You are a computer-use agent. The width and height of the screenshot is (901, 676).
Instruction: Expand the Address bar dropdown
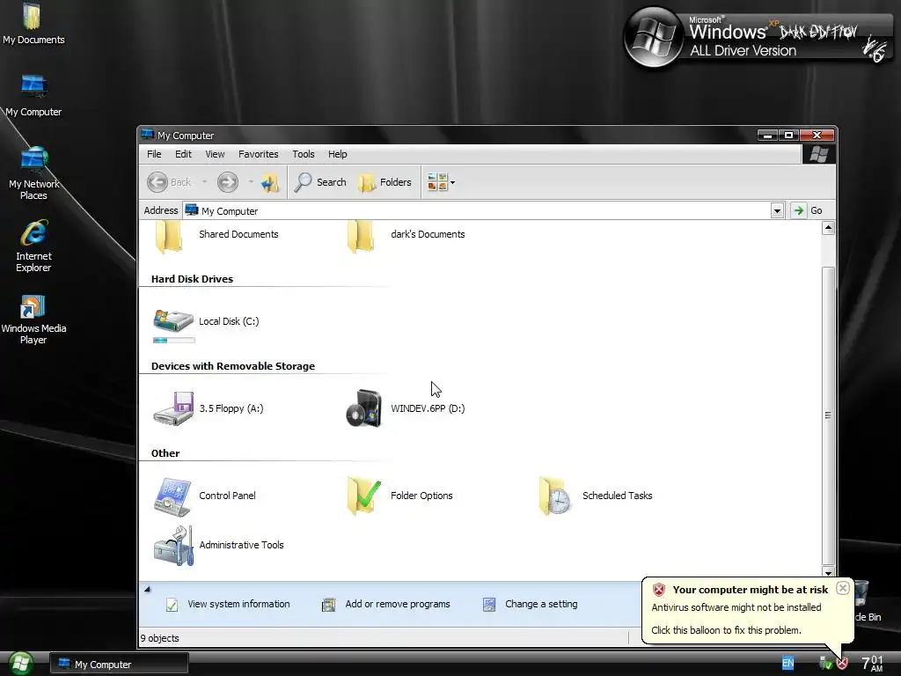tap(777, 211)
